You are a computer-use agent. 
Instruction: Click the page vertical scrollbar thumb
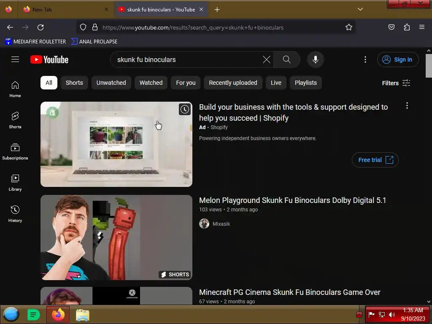[429, 65]
